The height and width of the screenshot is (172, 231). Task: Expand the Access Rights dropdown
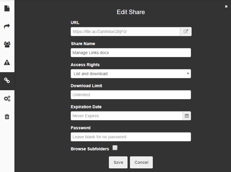pos(131,74)
